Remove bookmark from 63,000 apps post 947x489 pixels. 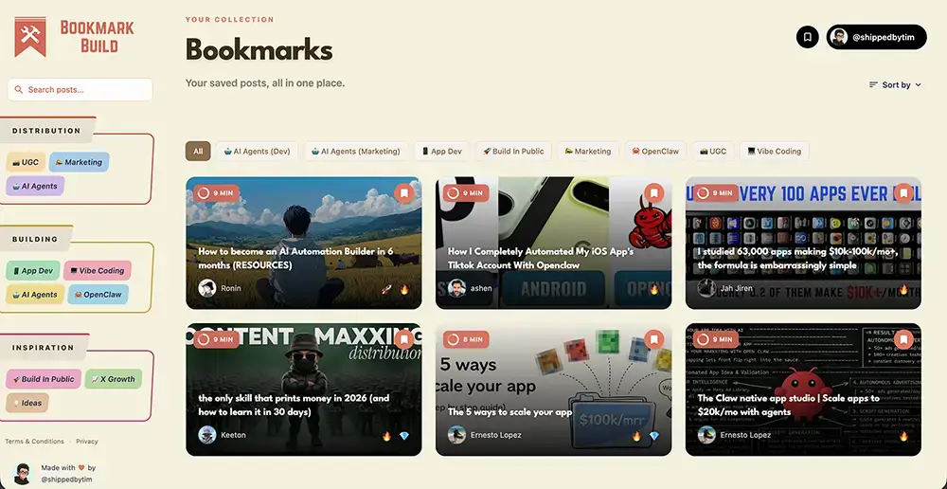click(902, 193)
